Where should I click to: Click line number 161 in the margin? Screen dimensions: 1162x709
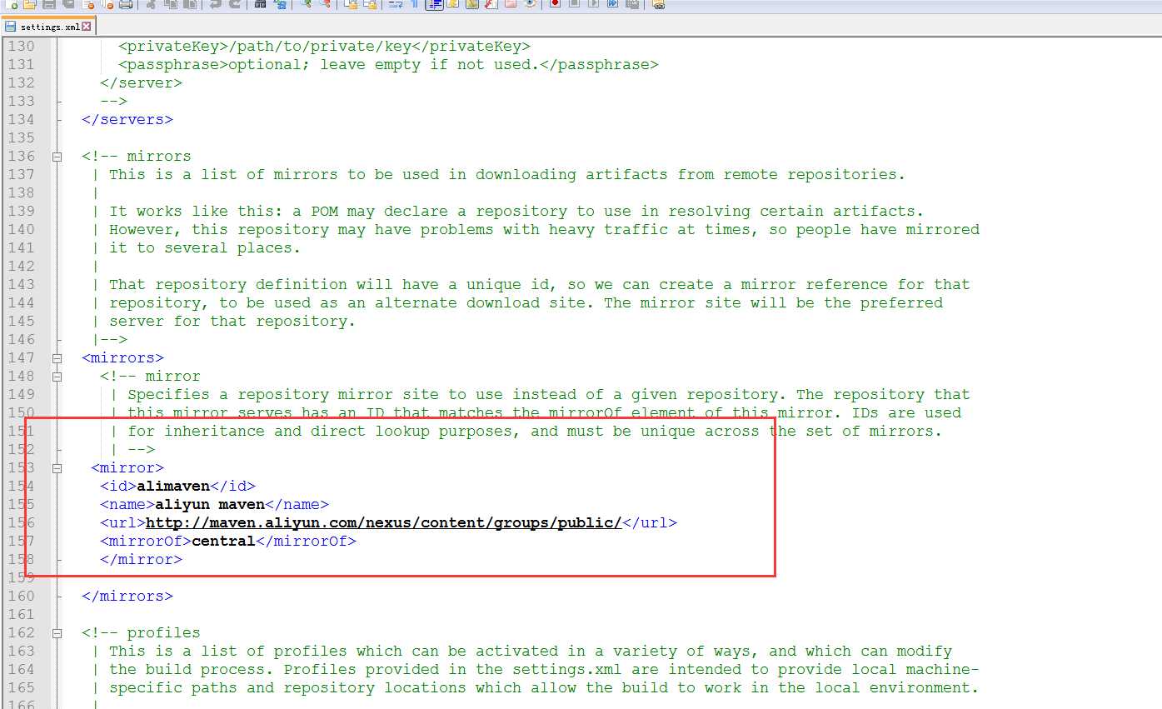(21, 614)
